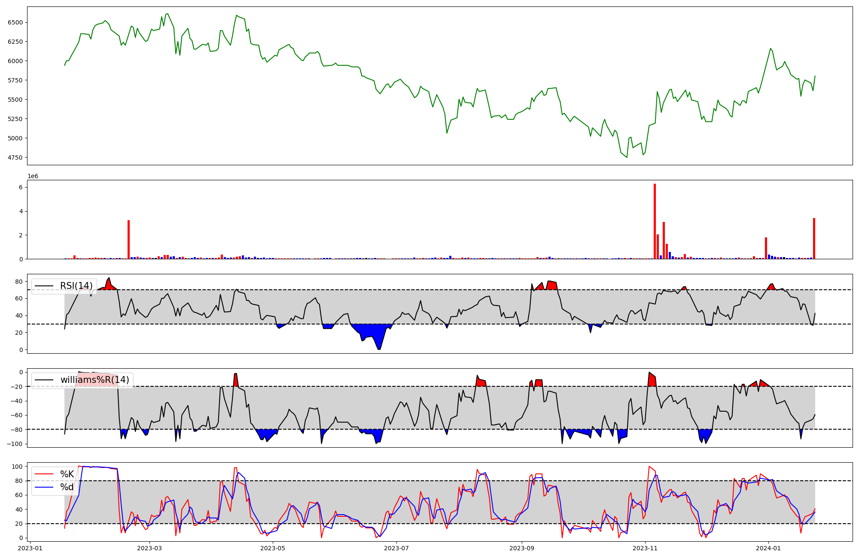Select the %d legend entry
This screenshot has height=558, width=859.
(67, 487)
